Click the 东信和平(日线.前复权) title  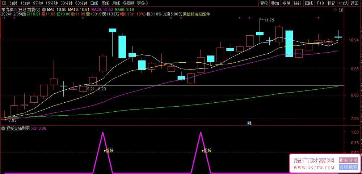(x=21, y=10)
